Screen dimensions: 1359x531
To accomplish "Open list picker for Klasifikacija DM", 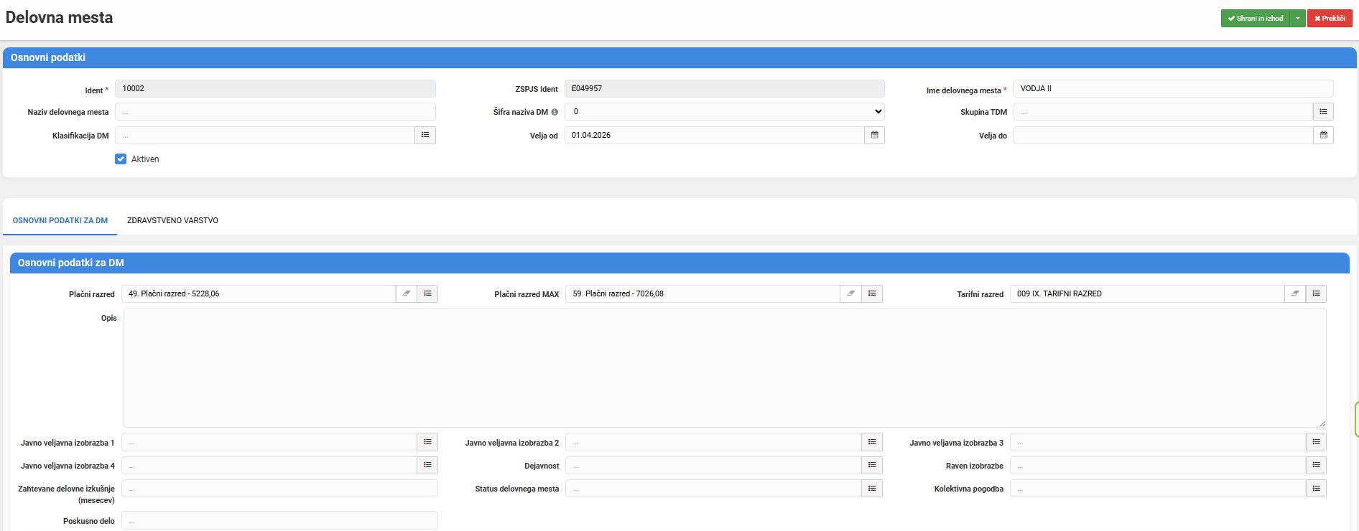I will coord(425,135).
